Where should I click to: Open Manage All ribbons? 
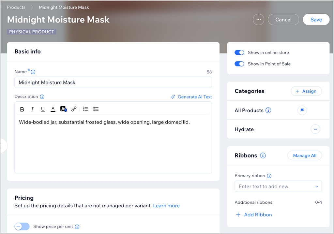pos(305,156)
